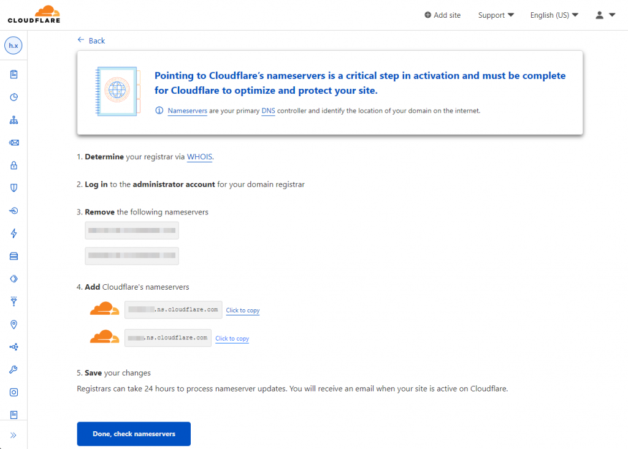Select the Email envelope sidebar icon
Viewport: 628px width, 449px height.
tap(13, 142)
